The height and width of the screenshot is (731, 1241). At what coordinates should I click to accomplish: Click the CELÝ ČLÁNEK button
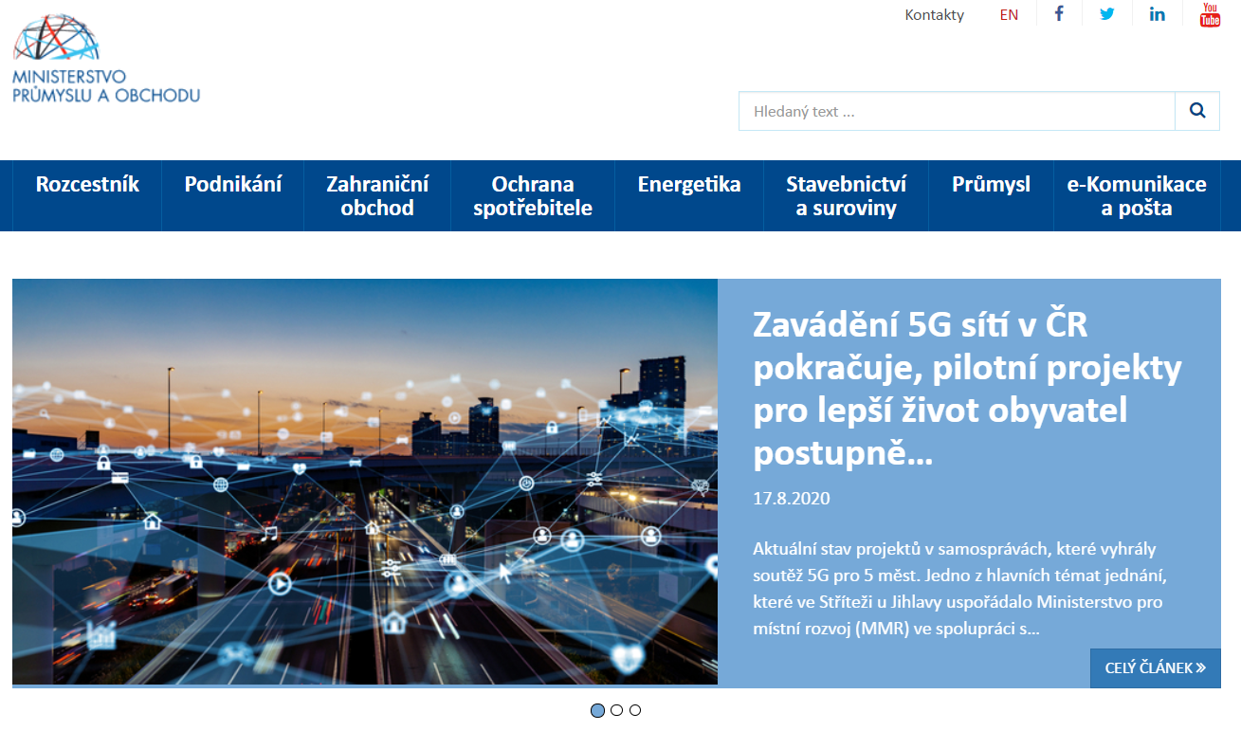(x=1155, y=668)
